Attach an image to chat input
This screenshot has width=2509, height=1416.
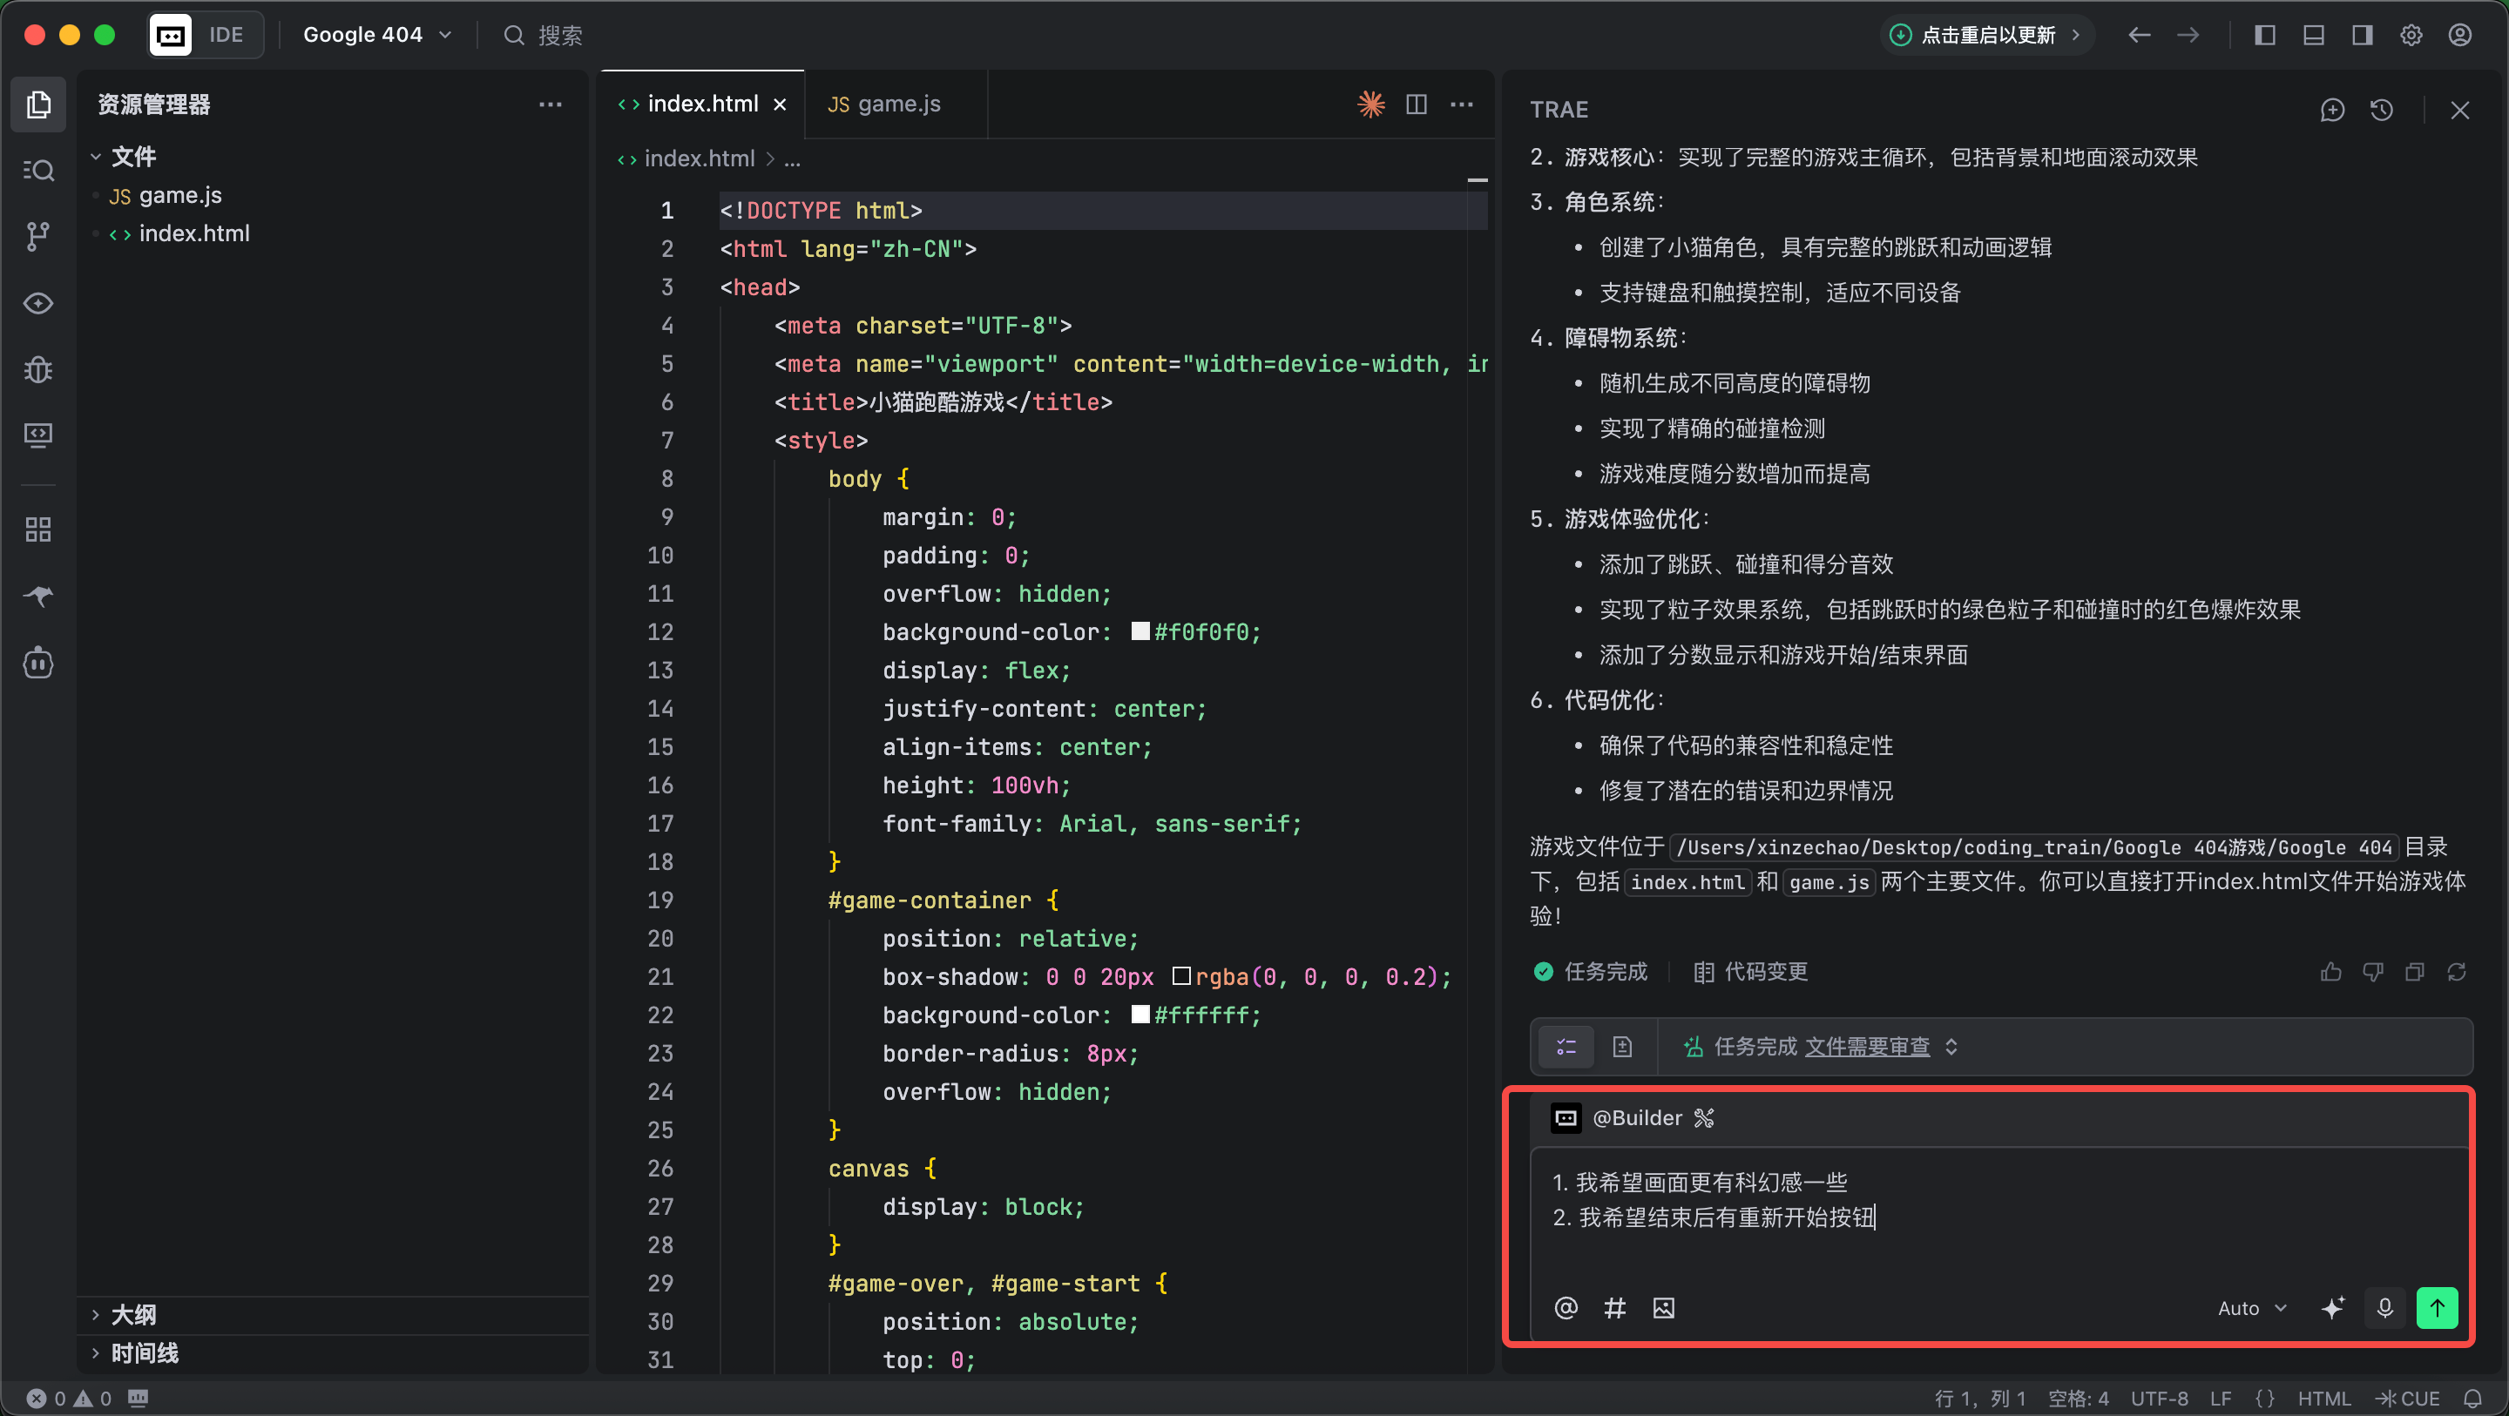pos(1664,1308)
